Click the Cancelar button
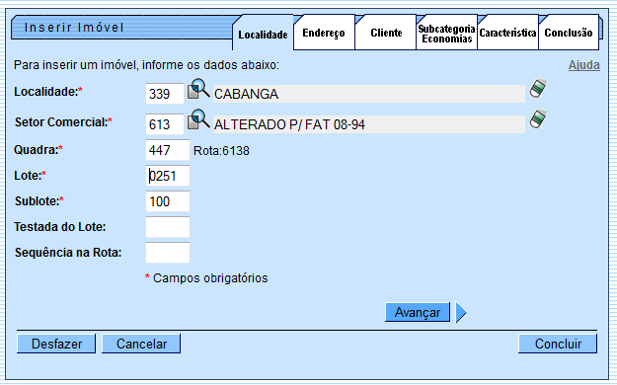 pyautogui.click(x=141, y=344)
